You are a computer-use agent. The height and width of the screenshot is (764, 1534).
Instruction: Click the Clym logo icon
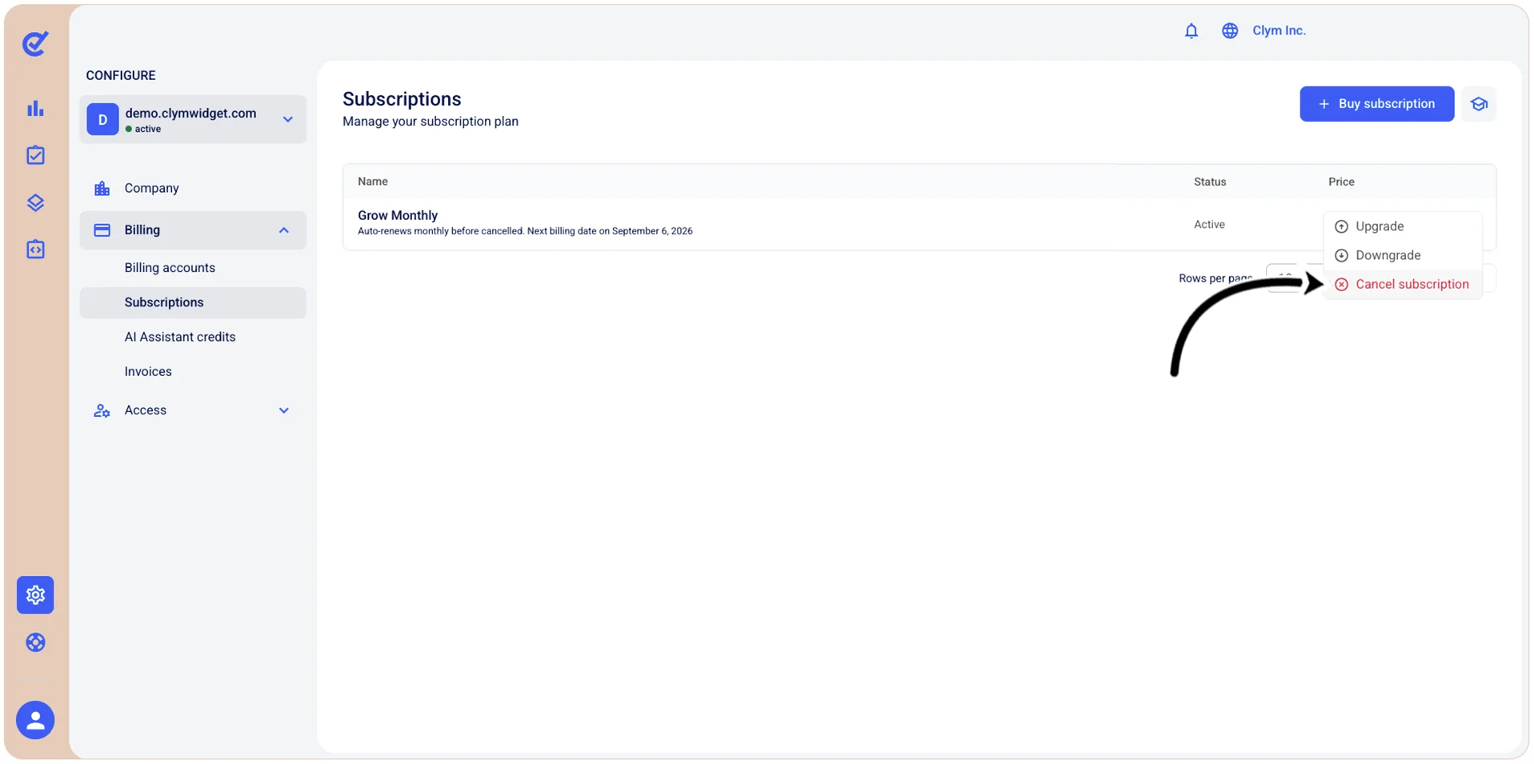click(x=35, y=43)
